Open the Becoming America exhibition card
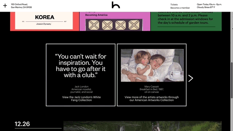Image resolution: width=233 pixels, height=131 pixels. click(x=115, y=21)
